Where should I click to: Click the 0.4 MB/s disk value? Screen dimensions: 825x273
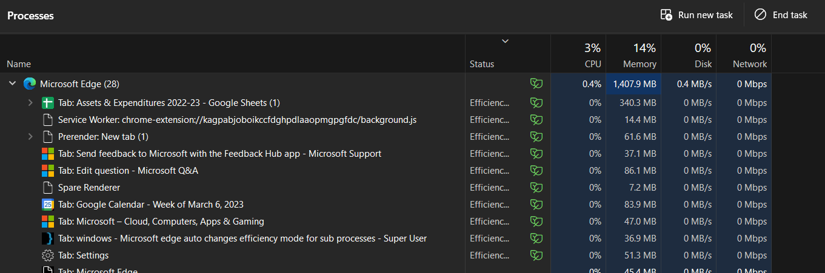[x=695, y=84]
